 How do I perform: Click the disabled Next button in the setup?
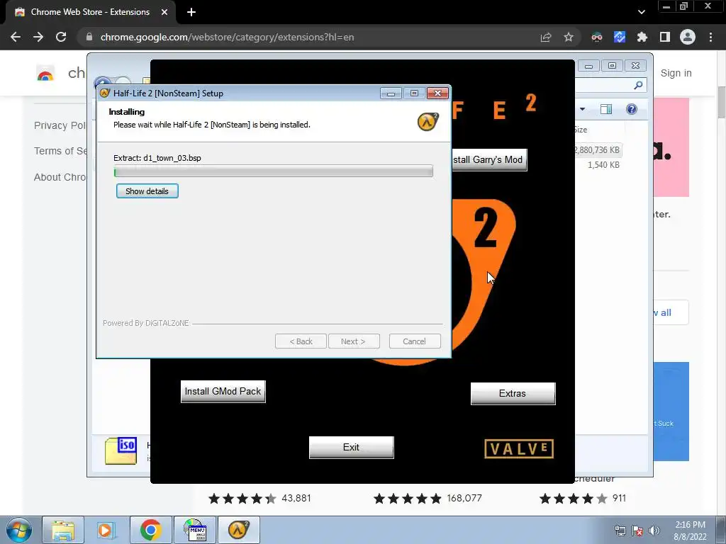[353, 341]
